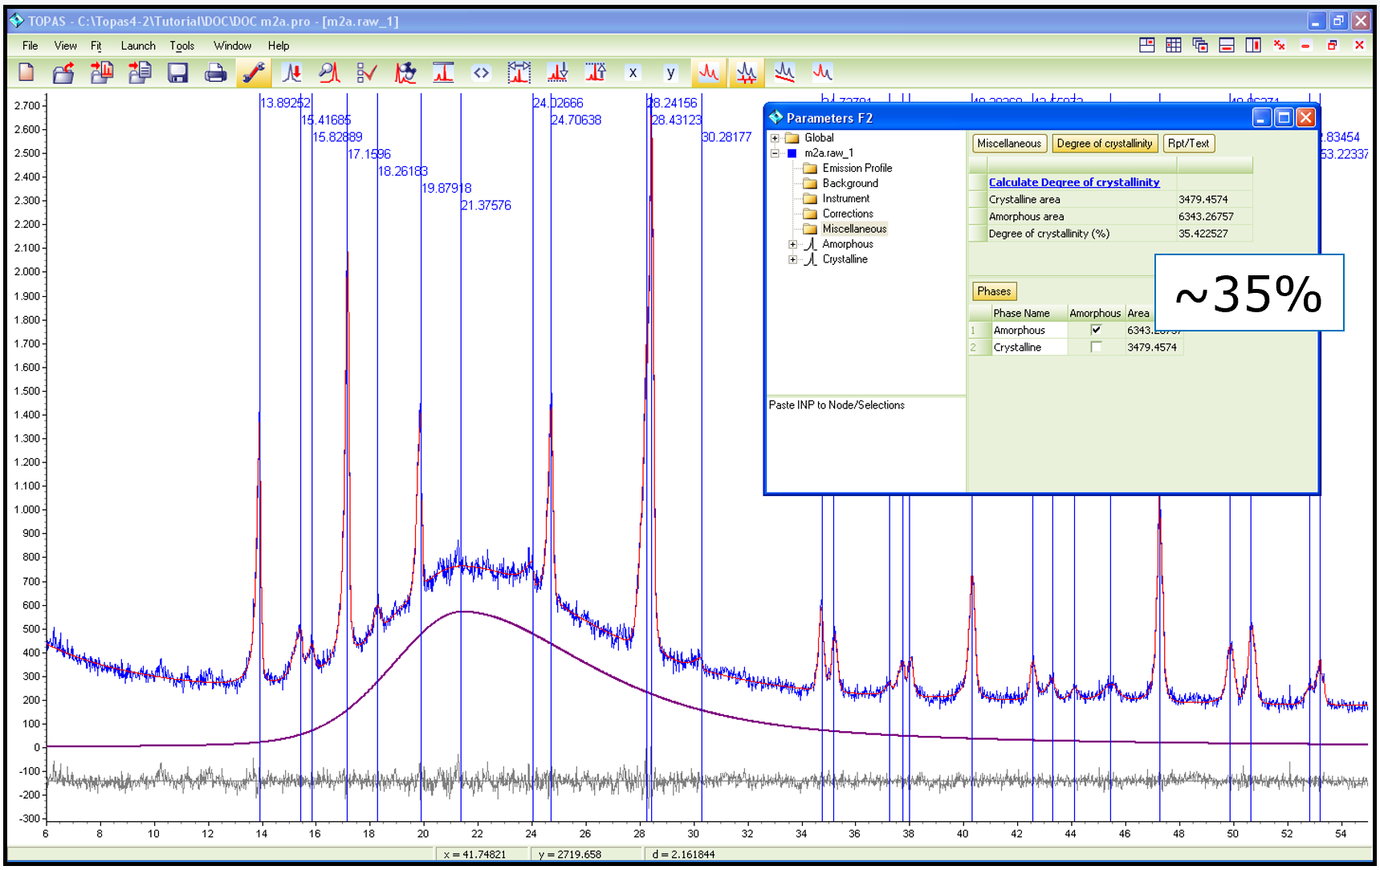Open the Tools menu
Viewport: 1380px width, 870px height.
click(182, 46)
